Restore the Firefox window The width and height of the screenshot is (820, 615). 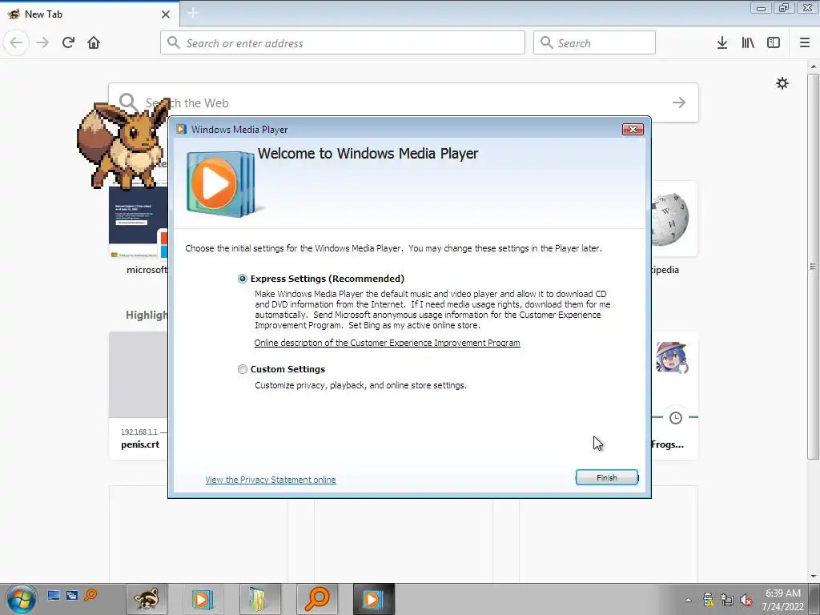coord(783,8)
